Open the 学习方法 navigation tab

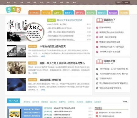tap(46, 12)
